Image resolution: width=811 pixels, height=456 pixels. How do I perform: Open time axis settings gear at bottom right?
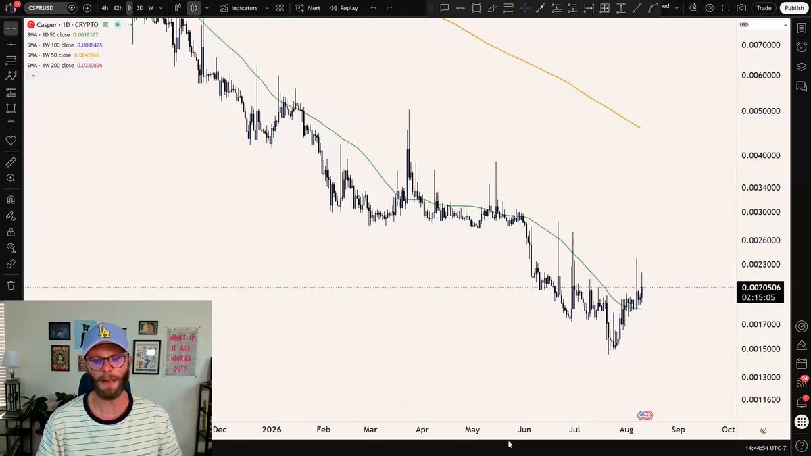pos(763,430)
